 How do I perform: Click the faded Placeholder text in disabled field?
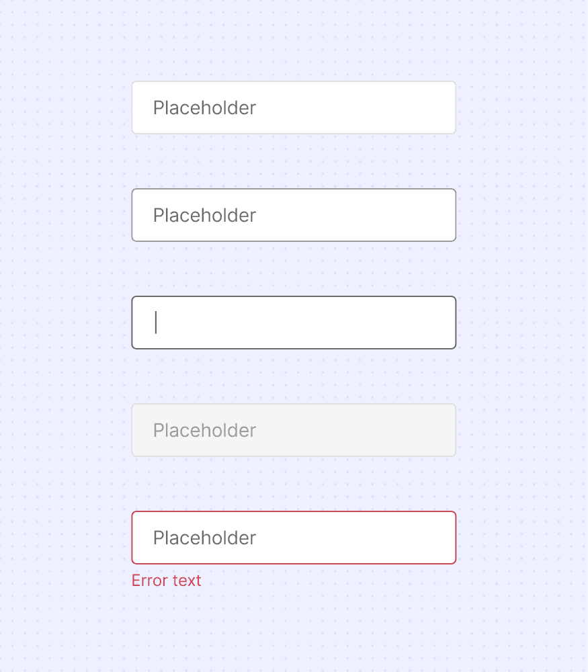pyautogui.click(x=204, y=431)
